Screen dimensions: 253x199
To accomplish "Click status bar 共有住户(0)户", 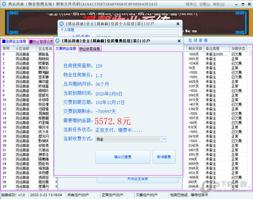I will click(78, 195).
